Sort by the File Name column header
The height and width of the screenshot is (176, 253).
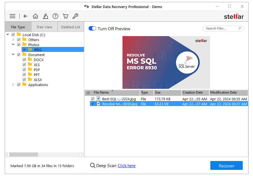112,93
